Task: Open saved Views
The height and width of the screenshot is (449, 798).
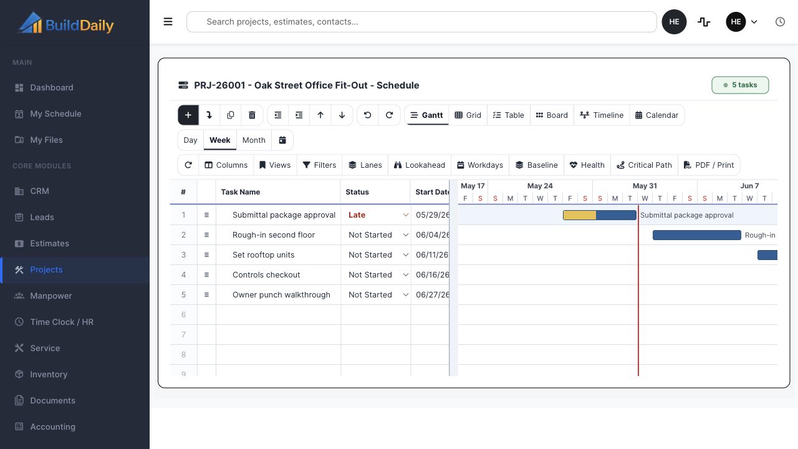Action: (275, 165)
